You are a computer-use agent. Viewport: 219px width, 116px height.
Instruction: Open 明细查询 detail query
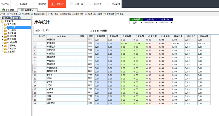point(65,14)
